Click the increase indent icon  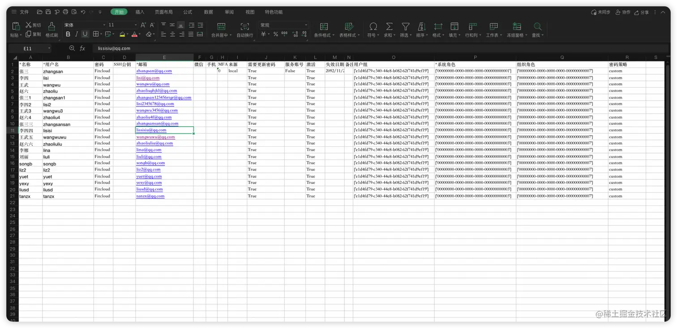200,25
